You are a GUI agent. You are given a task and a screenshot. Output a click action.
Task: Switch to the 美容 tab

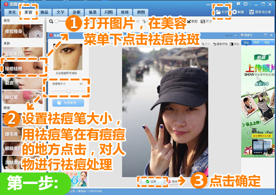point(28,12)
